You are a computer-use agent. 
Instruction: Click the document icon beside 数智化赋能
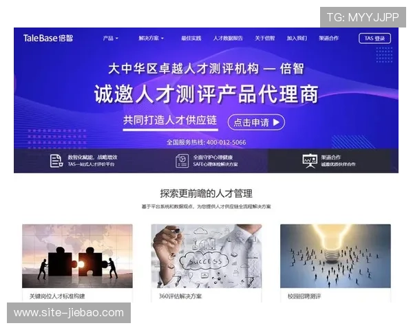(x=56, y=161)
